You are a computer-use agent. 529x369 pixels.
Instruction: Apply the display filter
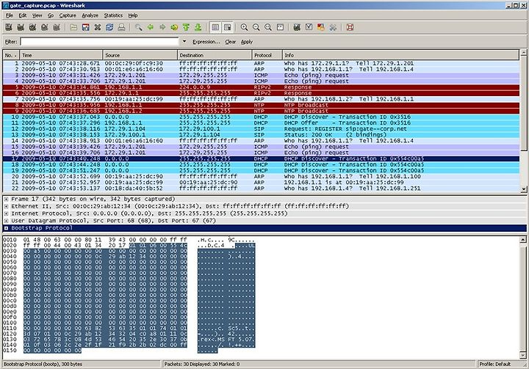(247, 42)
